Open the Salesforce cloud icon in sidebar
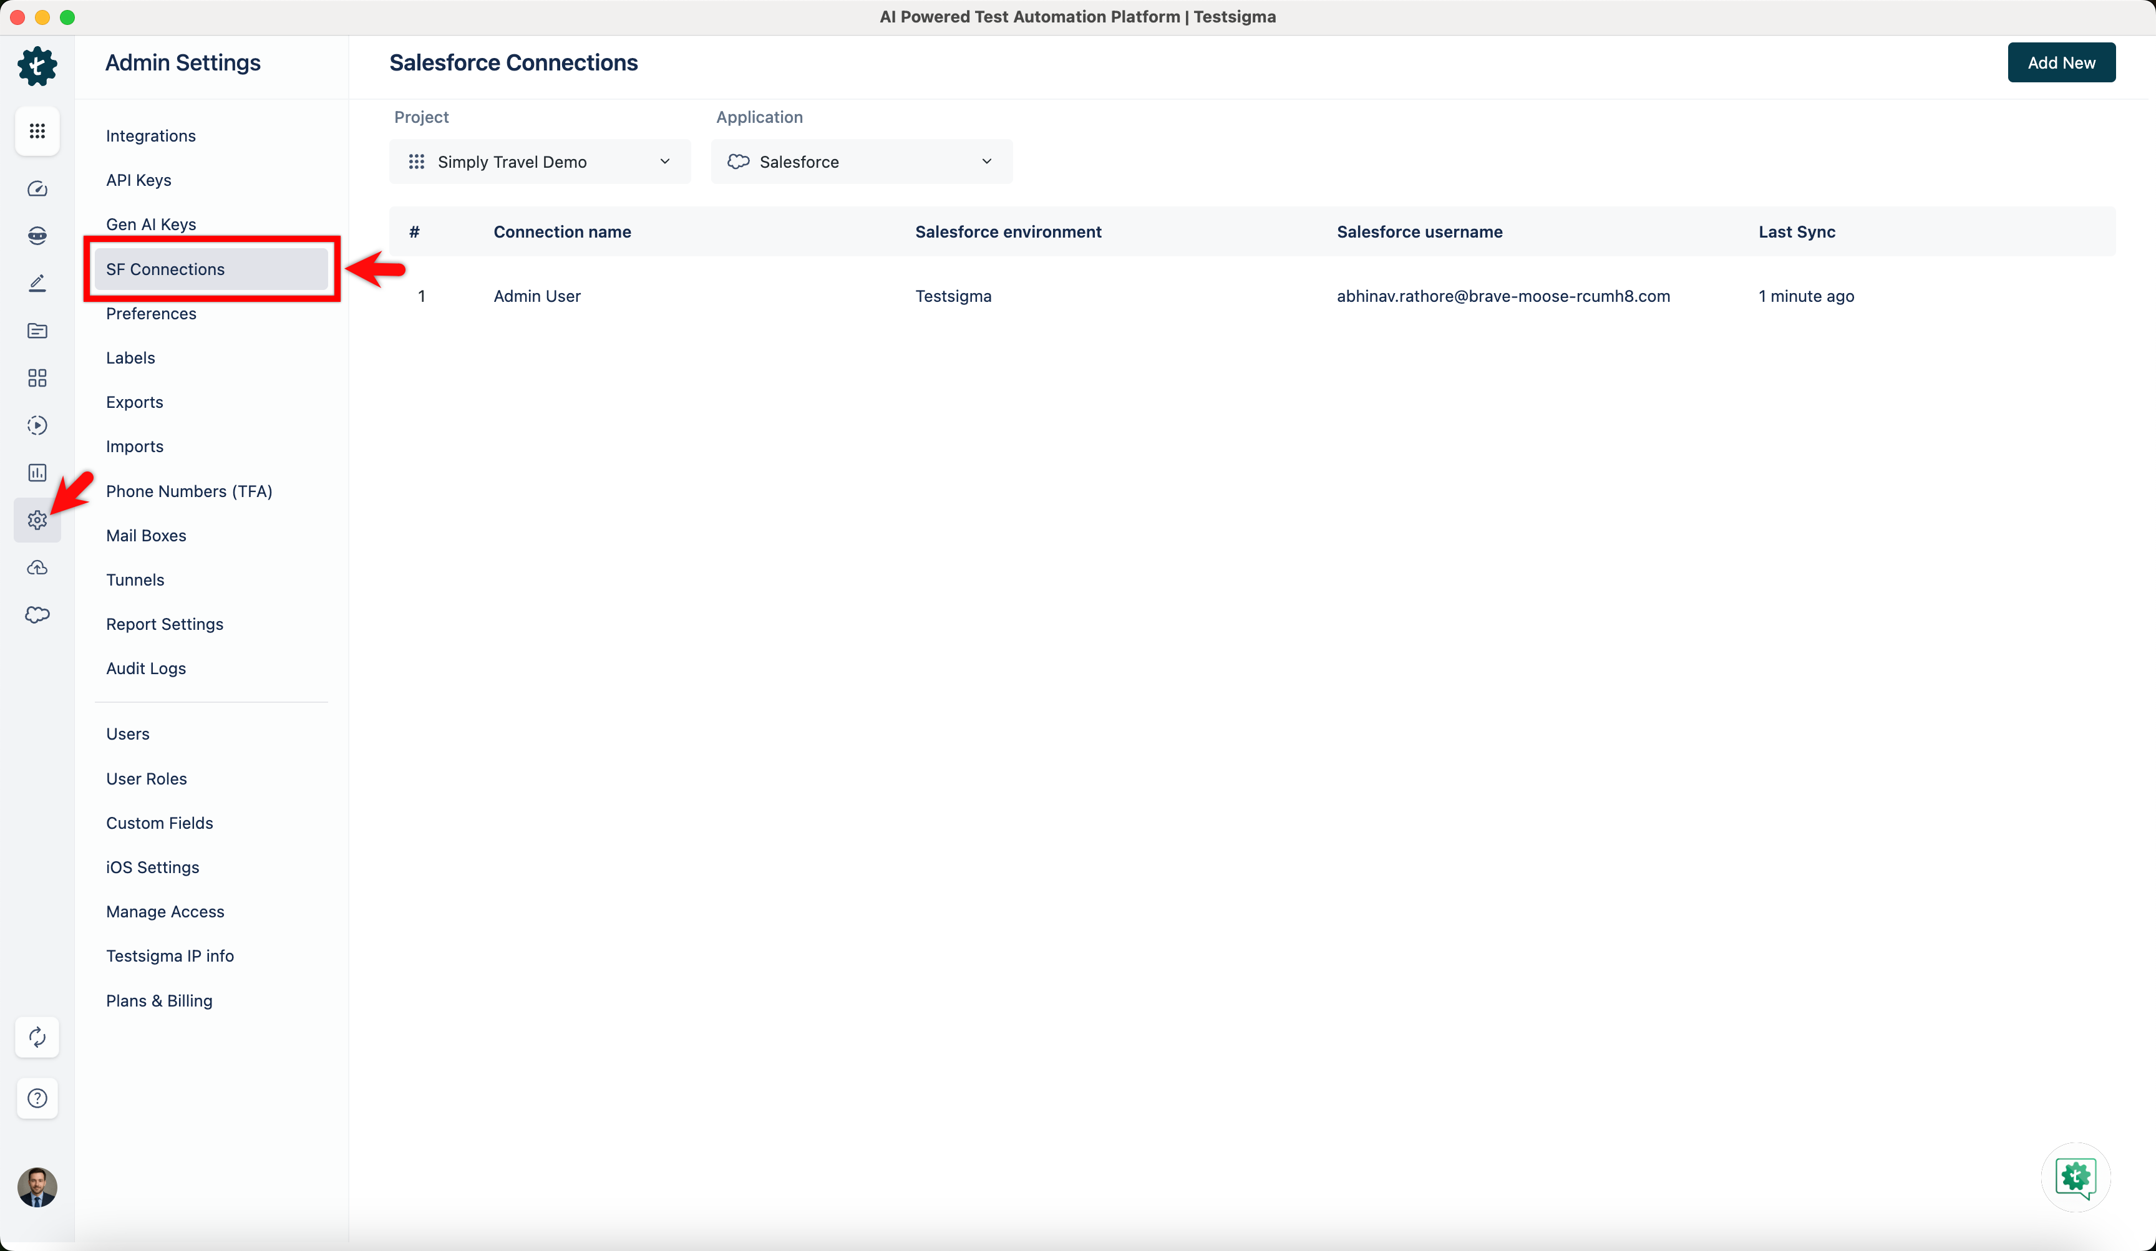 (37, 615)
